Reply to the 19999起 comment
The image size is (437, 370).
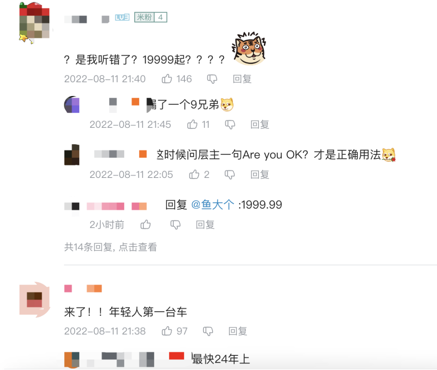coord(242,79)
